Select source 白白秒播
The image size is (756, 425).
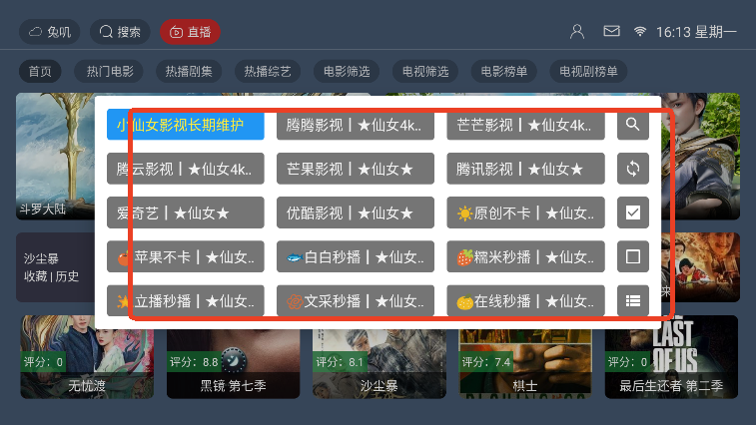click(356, 256)
